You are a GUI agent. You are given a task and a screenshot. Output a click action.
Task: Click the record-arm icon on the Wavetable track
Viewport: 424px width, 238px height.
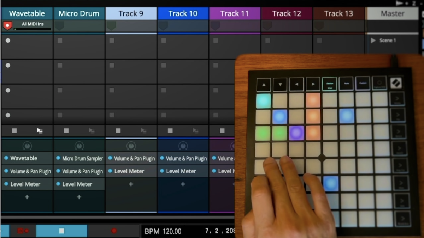(x=7, y=25)
